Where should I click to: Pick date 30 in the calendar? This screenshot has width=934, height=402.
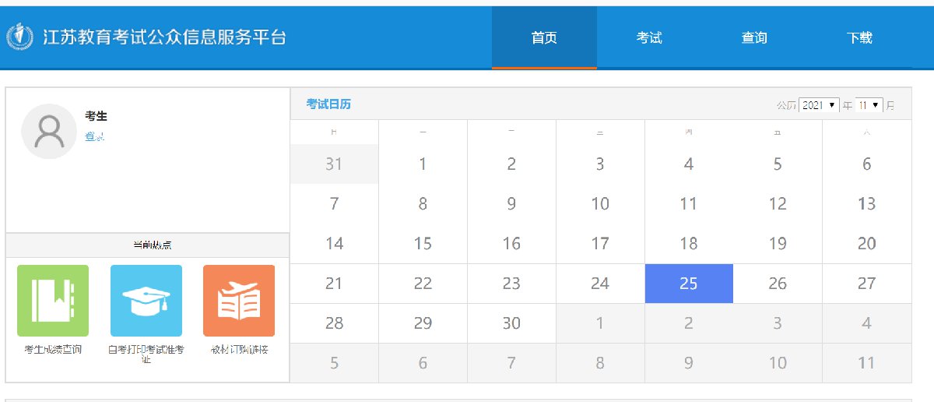[511, 323]
